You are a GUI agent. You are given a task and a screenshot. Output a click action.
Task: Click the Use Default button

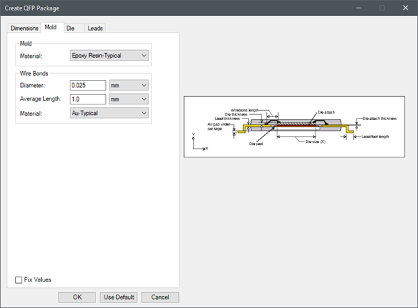pos(118,297)
